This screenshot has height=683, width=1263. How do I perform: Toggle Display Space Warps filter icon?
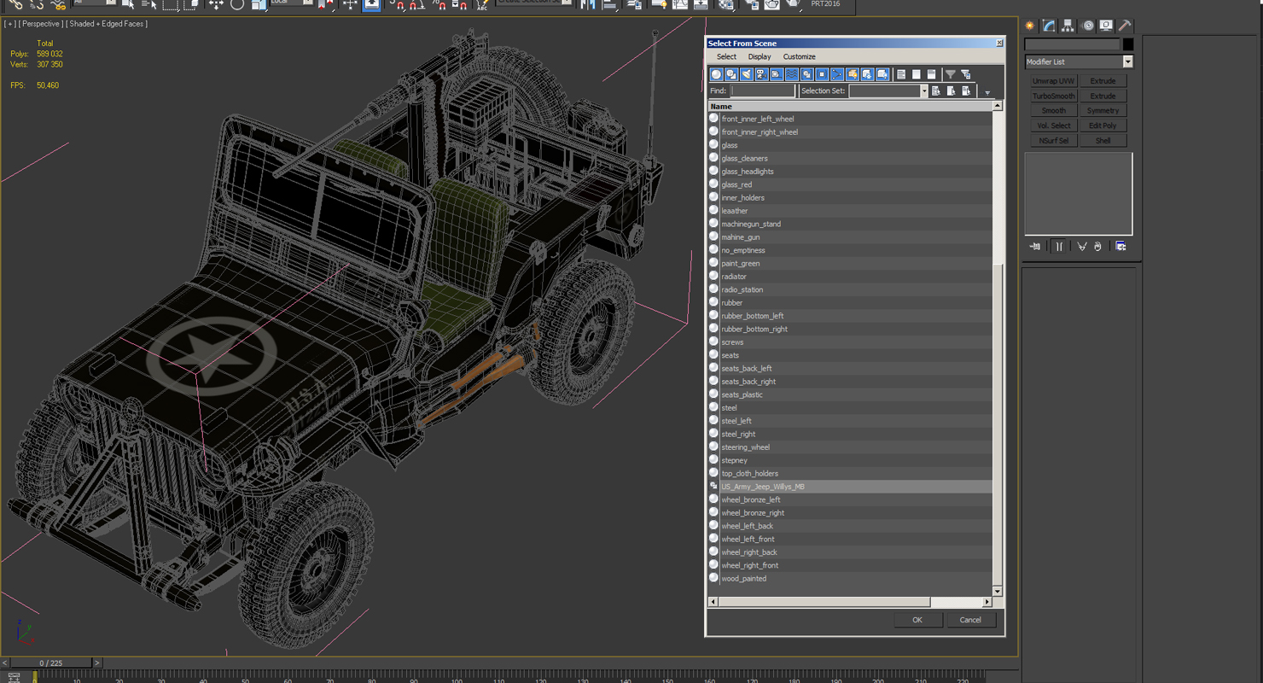[x=792, y=74]
